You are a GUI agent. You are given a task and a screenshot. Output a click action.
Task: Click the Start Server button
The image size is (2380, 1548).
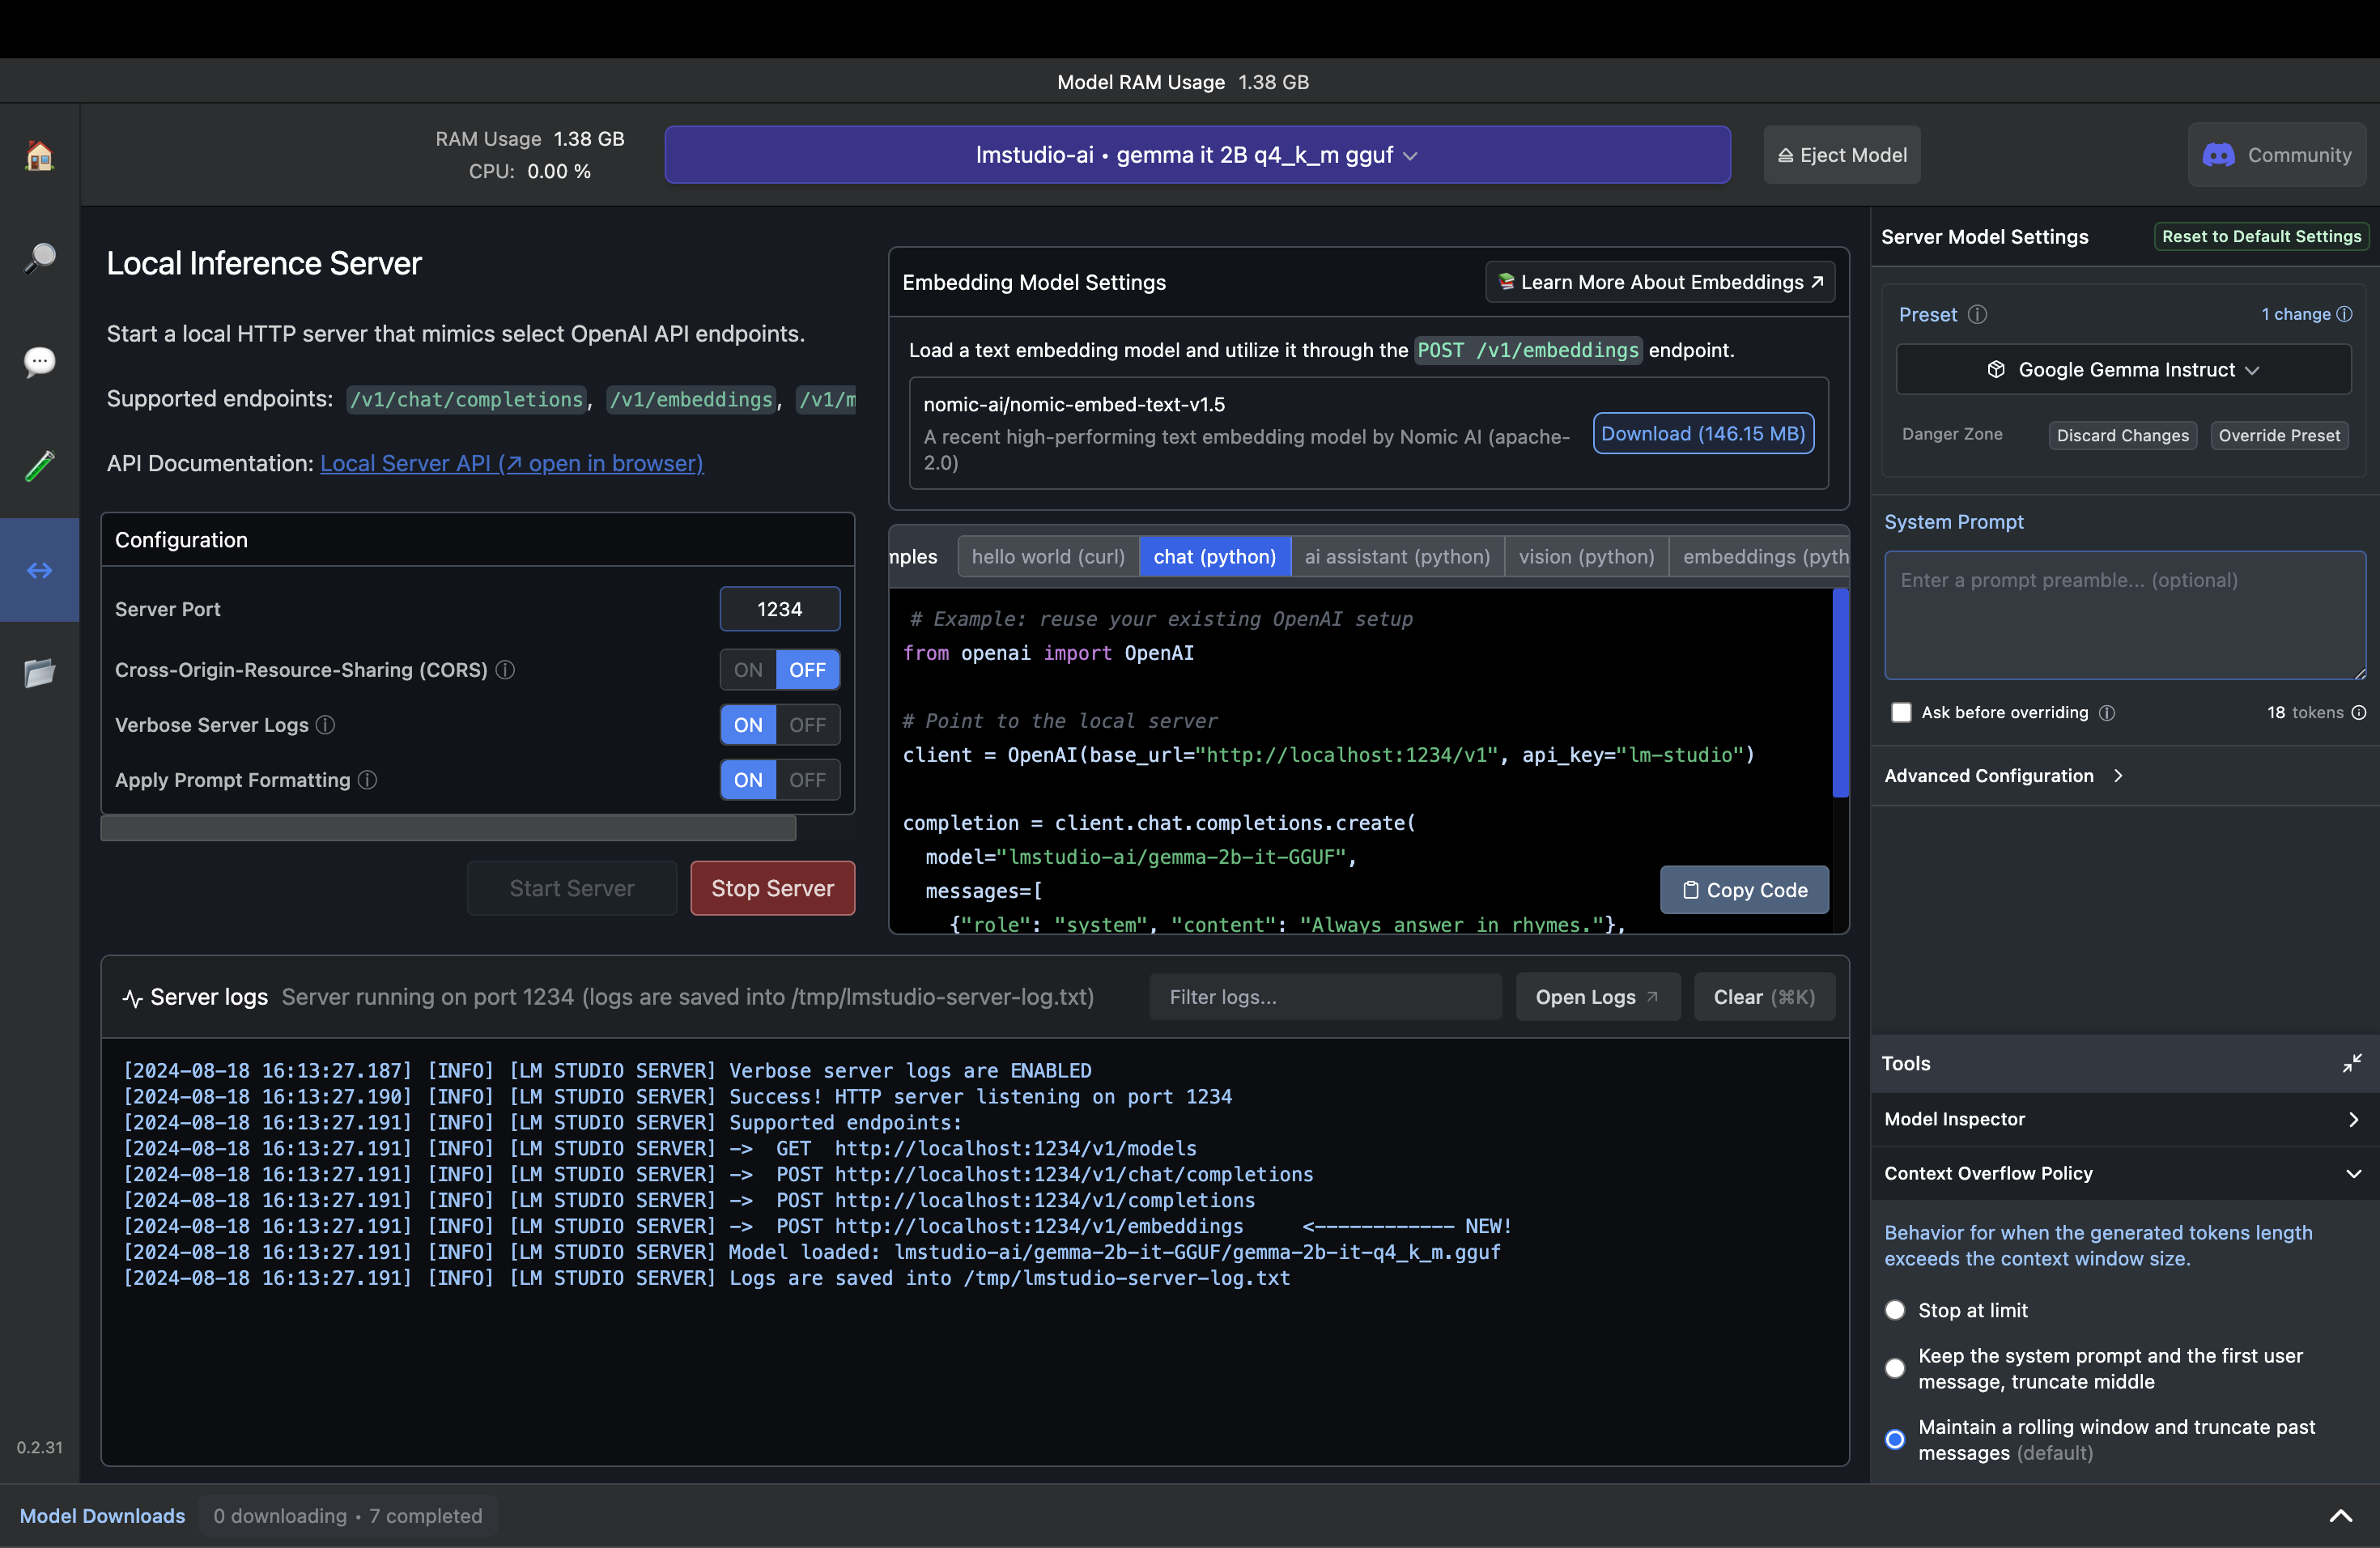[x=572, y=888]
